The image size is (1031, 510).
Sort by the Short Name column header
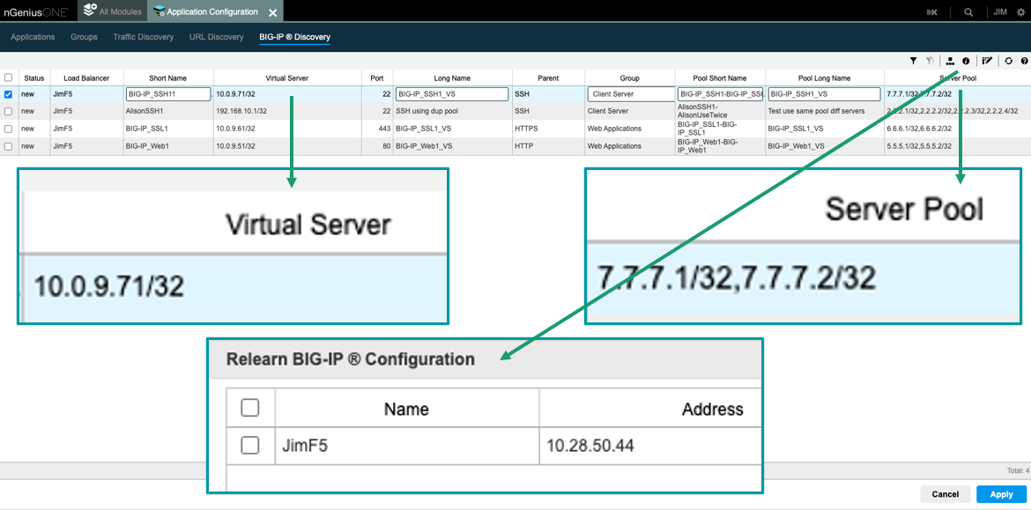click(x=168, y=78)
